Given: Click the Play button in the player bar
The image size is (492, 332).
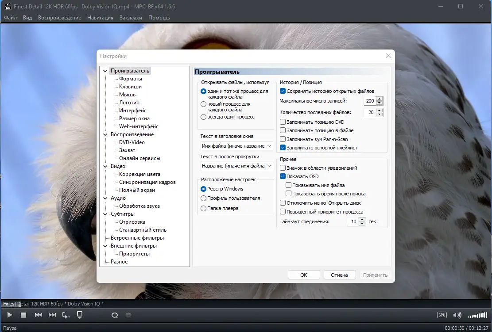Looking at the screenshot, I should [10, 315].
